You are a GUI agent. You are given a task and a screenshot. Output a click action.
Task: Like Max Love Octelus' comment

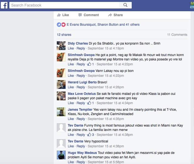[71, 103]
